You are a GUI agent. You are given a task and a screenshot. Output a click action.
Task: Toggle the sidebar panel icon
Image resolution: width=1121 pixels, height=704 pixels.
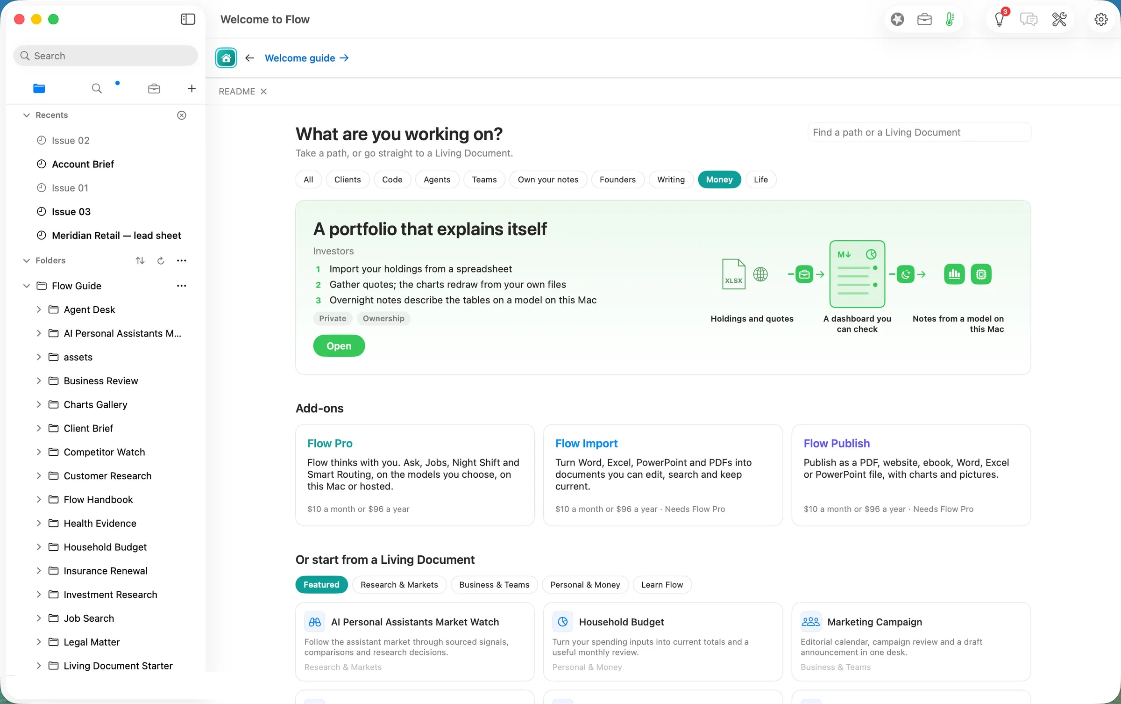point(188,19)
